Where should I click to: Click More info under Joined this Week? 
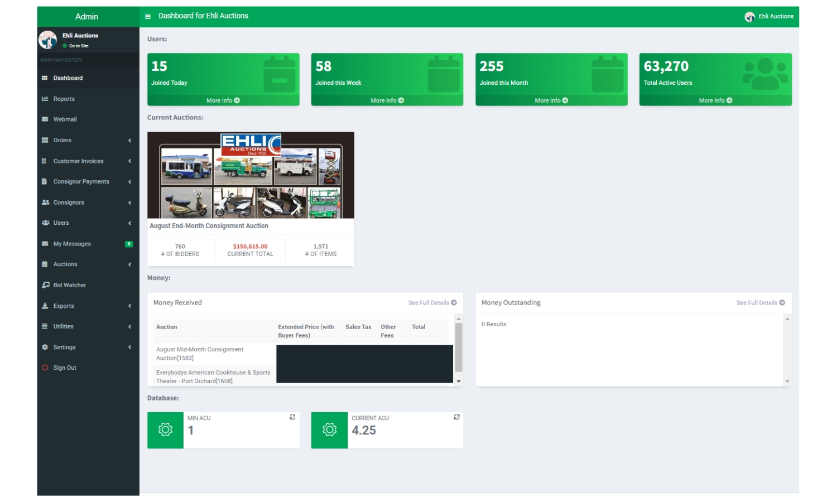coord(387,100)
